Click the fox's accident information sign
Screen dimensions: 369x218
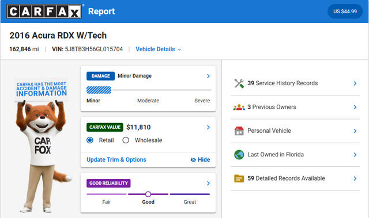(42, 89)
